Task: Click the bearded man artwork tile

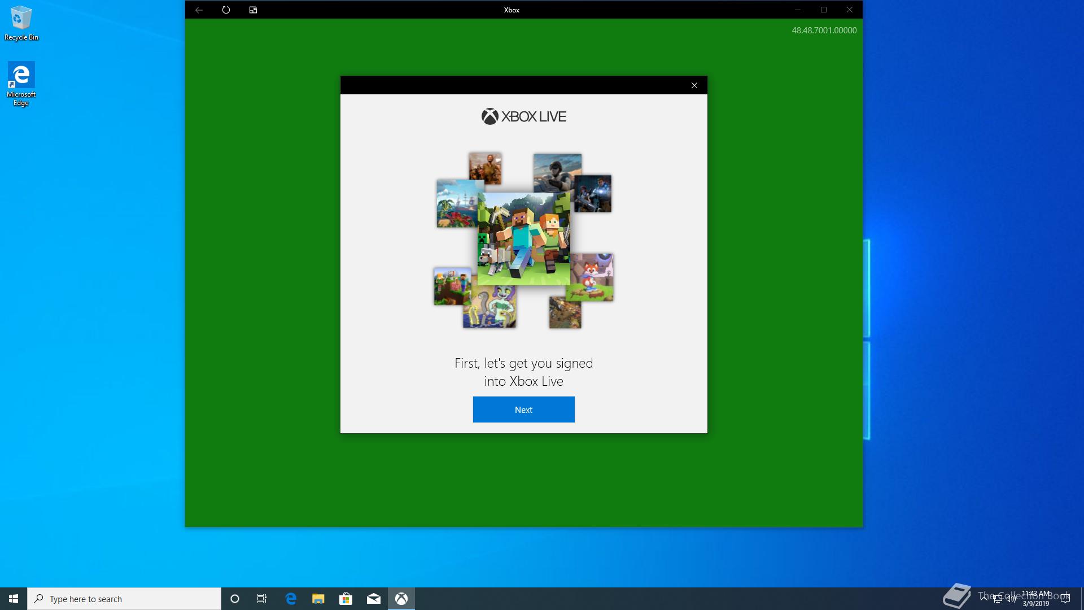Action: (x=485, y=168)
